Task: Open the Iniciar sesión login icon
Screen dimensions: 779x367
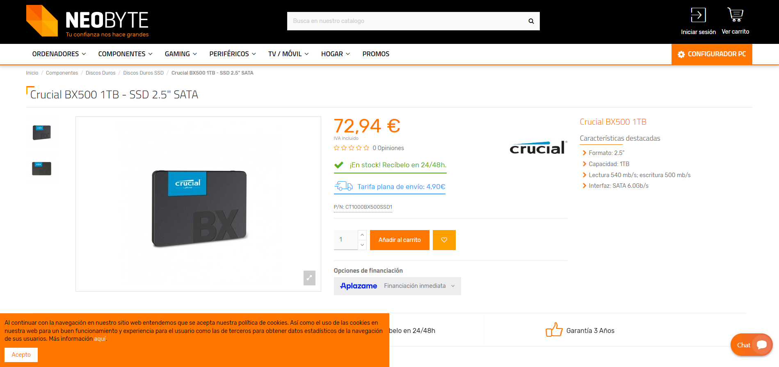Action: [698, 15]
